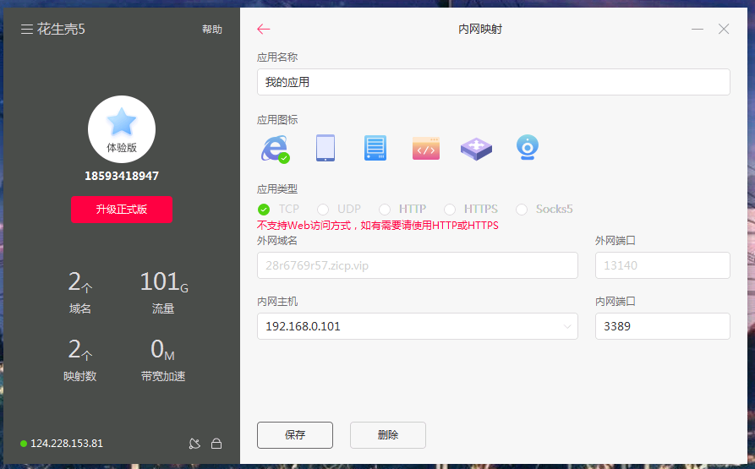This screenshot has width=755, height=469.
Task: Choose the mobile phone app icon
Action: (326, 148)
